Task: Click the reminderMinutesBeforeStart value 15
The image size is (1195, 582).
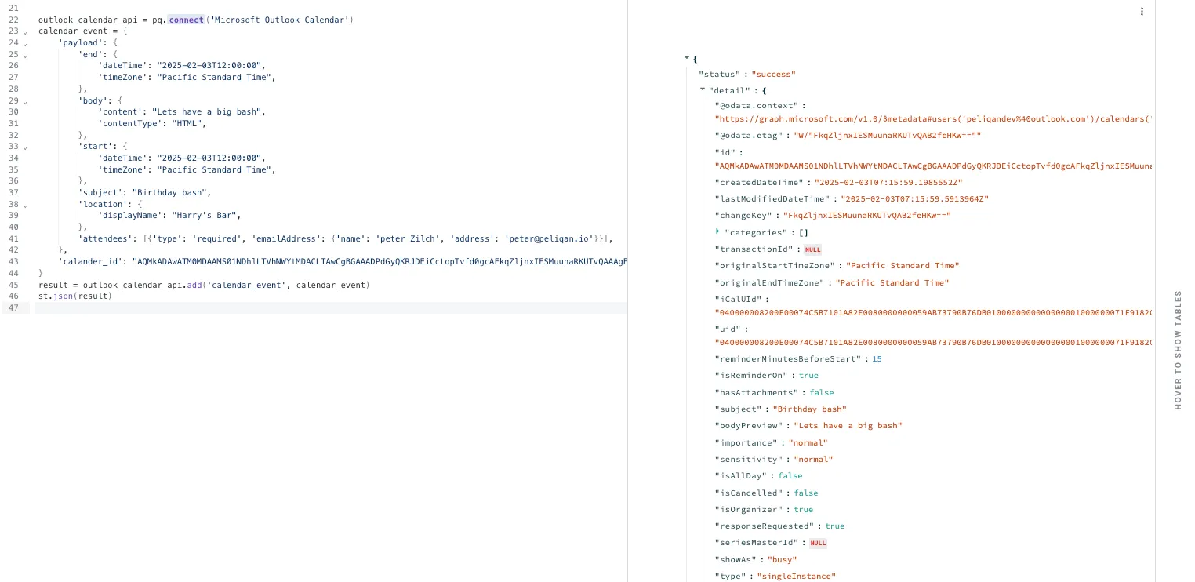Action: tap(877, 359)
